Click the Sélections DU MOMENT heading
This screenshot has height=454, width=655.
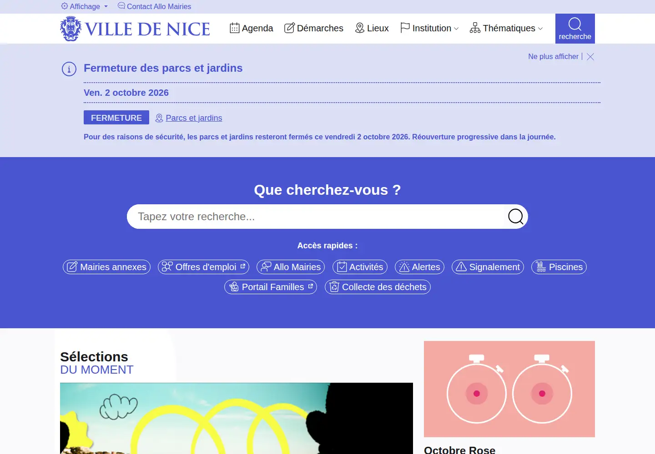tap(97, 363)
